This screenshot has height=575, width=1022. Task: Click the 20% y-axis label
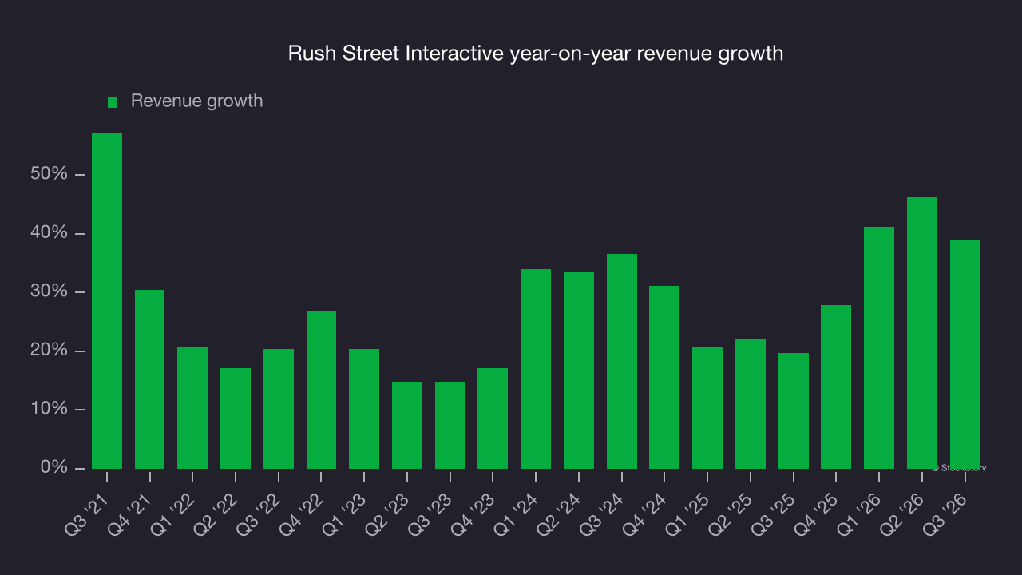[49, 351]
